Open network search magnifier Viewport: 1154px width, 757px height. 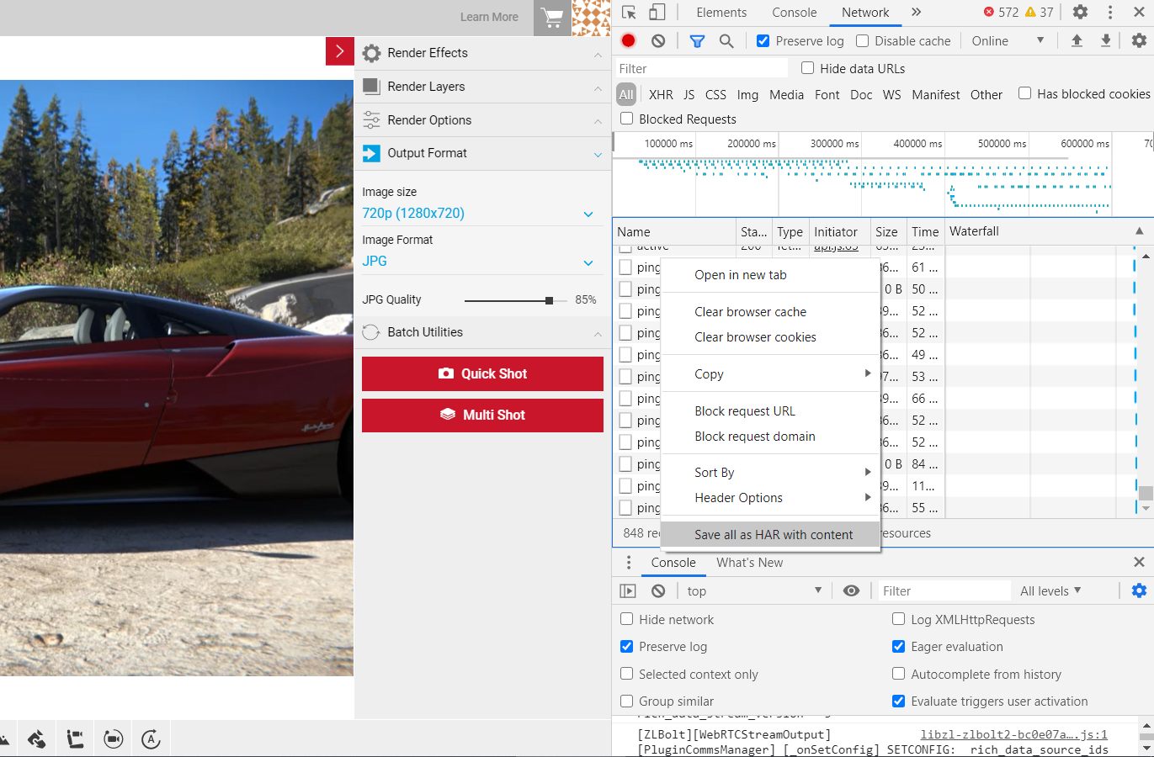click(x=726, y=40)
